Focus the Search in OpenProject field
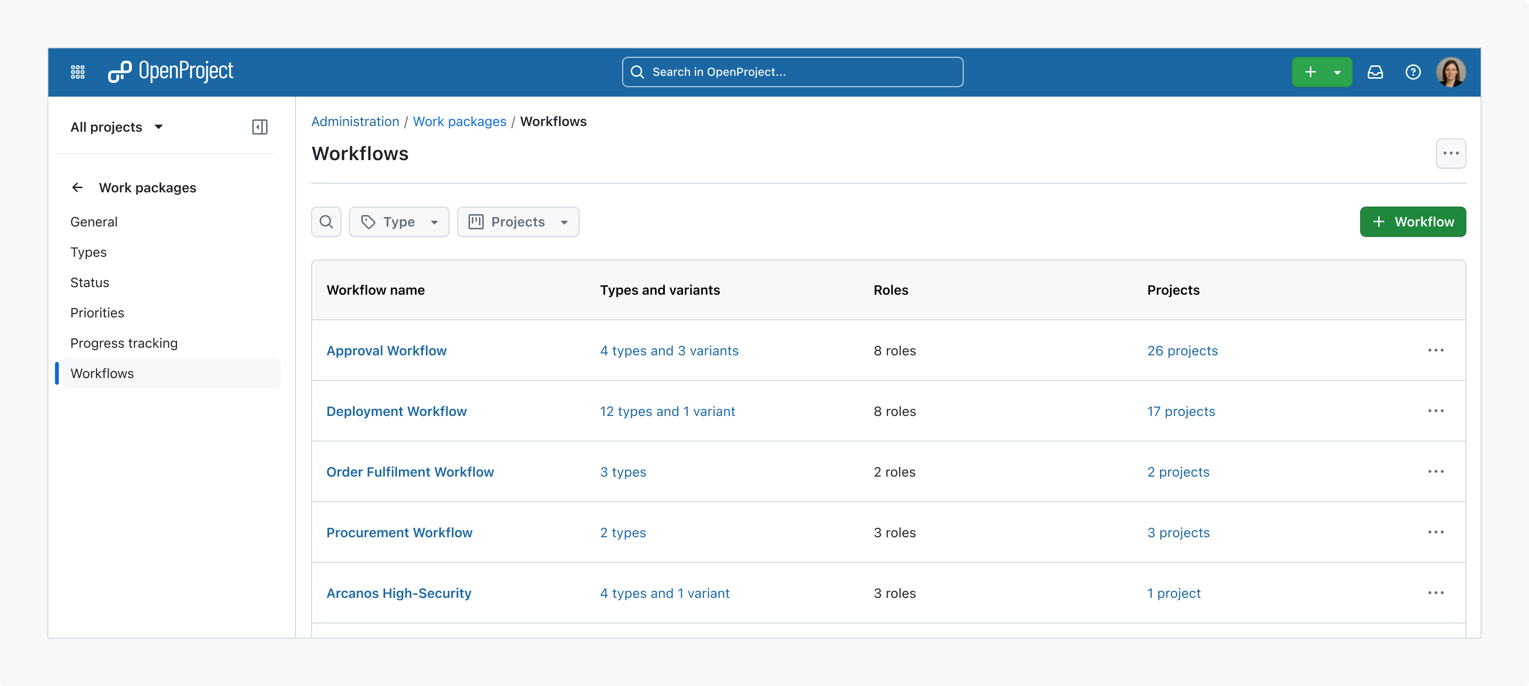The width and height of the screenshot is (1529, 686). pos(792,72)
